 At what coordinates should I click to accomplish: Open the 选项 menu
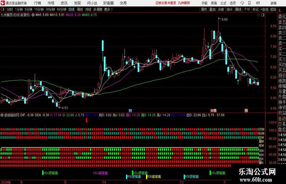coord(232,3)
